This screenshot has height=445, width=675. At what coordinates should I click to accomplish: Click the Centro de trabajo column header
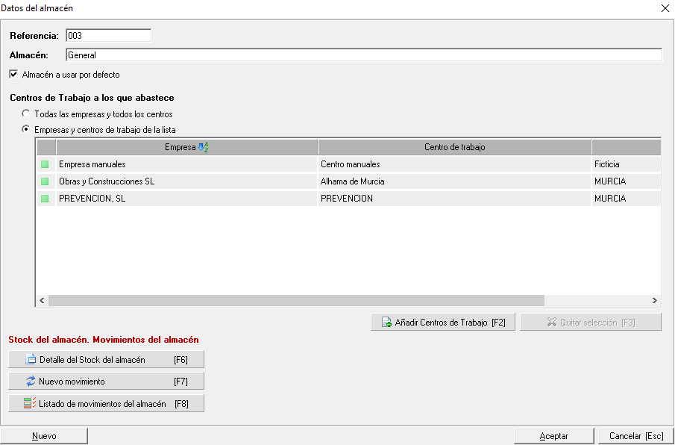coord(454,147)
